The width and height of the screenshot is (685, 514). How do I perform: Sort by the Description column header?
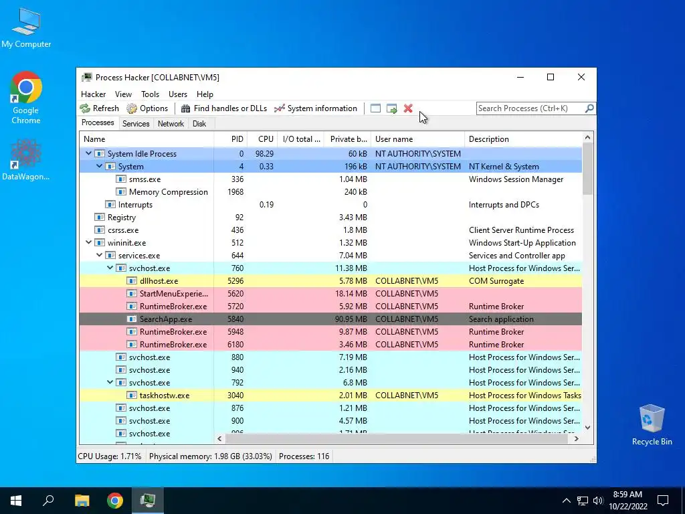pyautogui.click(x=523, y=139)
